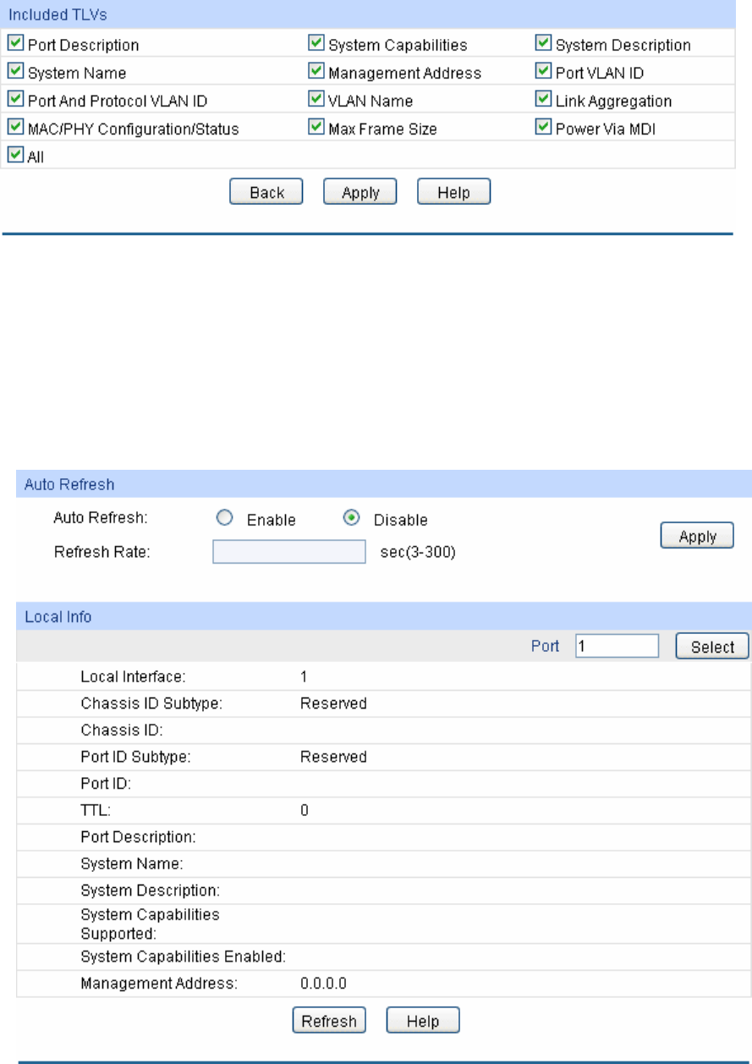Toggle the System Capabilities checkbox
Screen dimensions: 752x1064
316,44
